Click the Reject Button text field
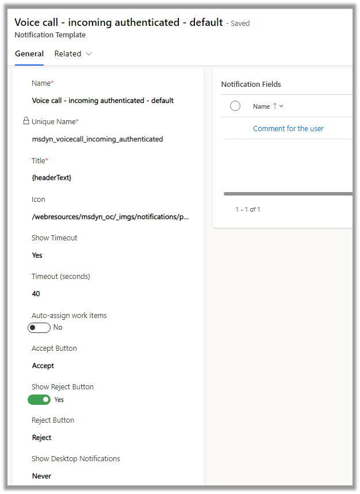This screenshot has width=360, height=494. 109,438
